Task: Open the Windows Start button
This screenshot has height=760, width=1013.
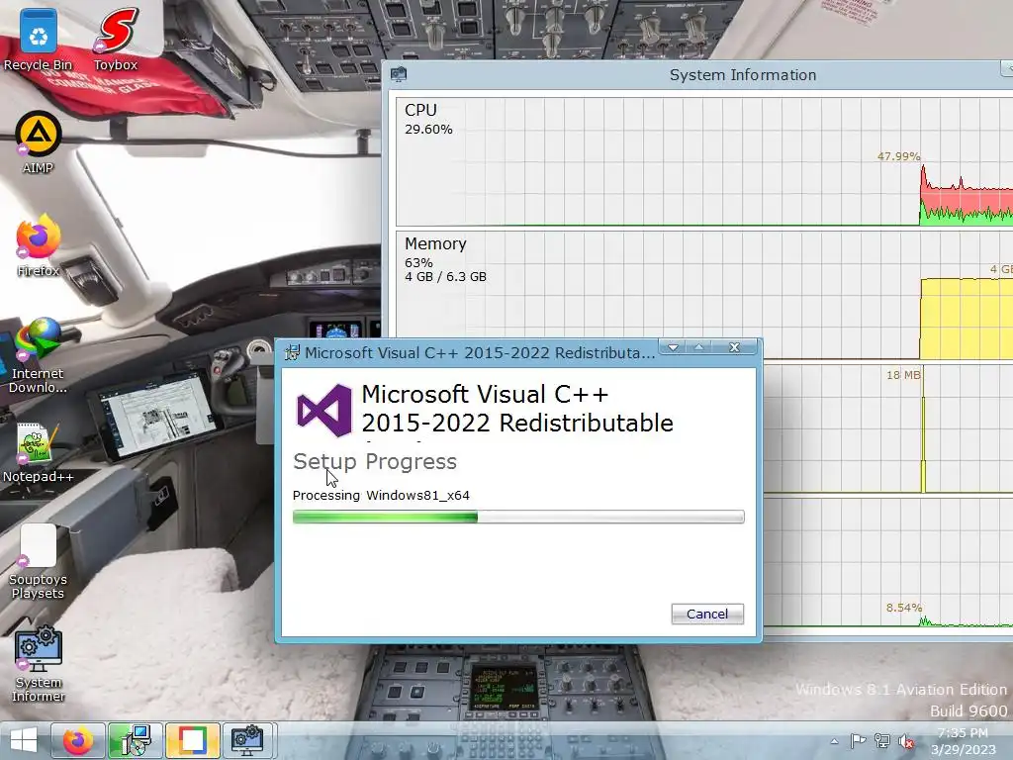Action: (24, 740)
